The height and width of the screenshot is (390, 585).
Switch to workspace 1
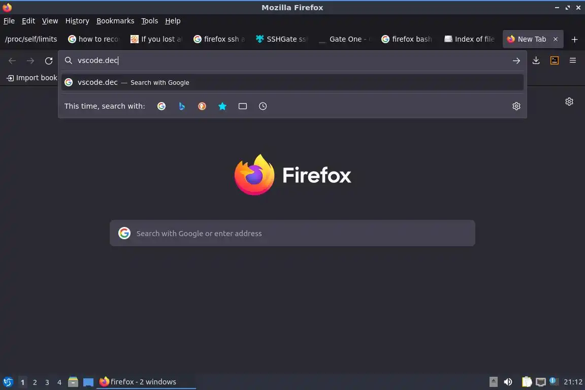pos(22,382)
